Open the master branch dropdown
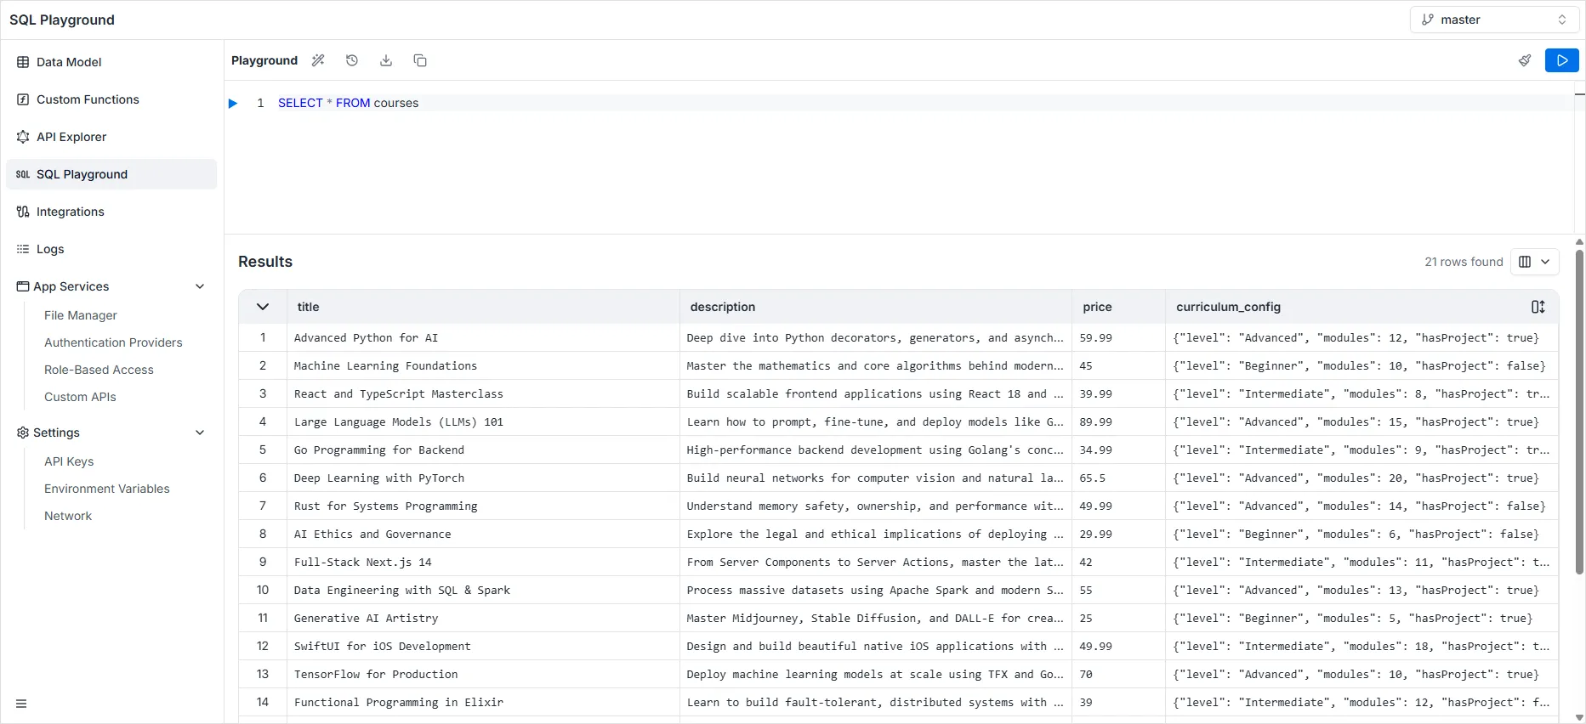1586x724 pixels. (x=1493, y=20)
